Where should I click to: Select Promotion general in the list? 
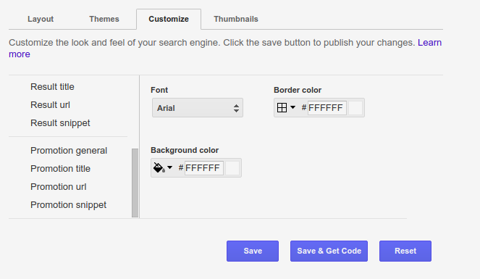click(69, 151)
